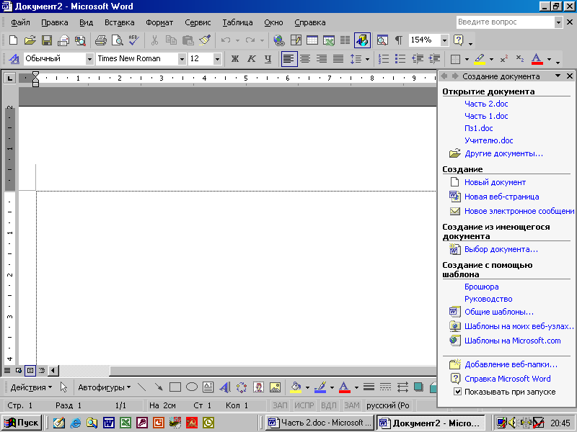The height and width of the screenshot is (432, 577).
Task: Select the Line tool on Drawing toolbar
Action: (x=141, y=387)
